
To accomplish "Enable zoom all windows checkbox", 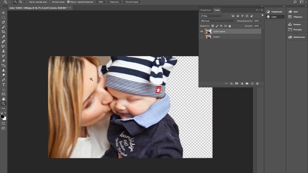I will [51, 2].
